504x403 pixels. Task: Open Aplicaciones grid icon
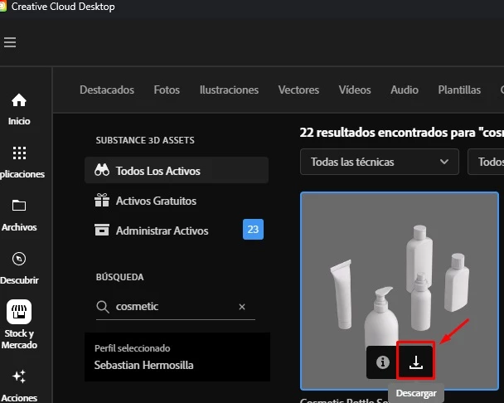19,153
